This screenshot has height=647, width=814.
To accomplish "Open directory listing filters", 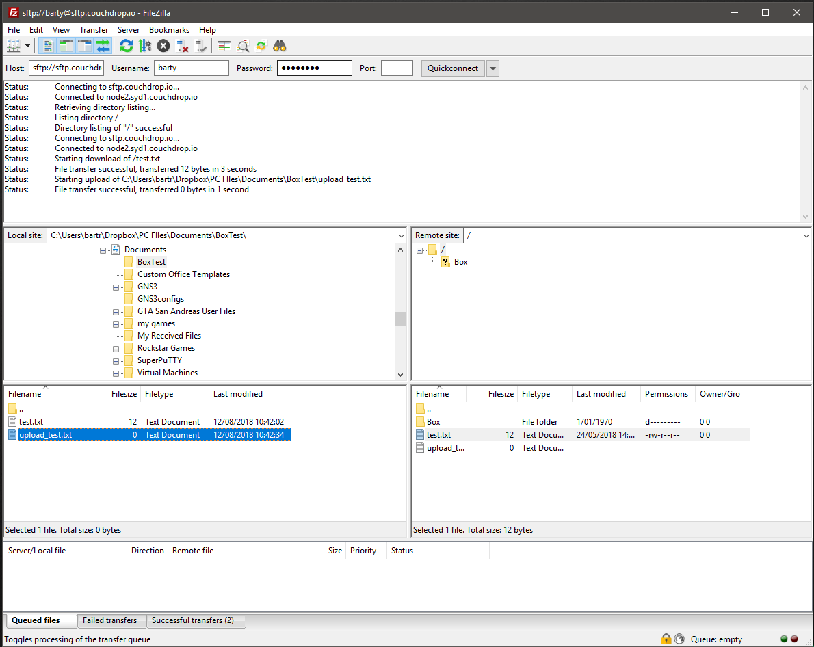I will click(x=224, y=46).
